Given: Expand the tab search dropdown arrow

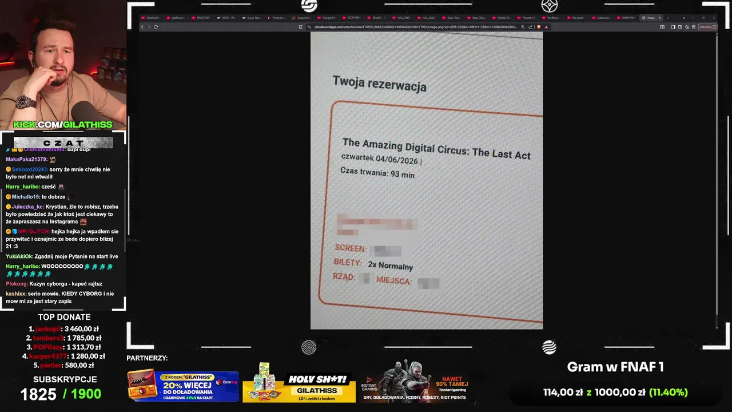Looking at the screenshot, I should (x=683, y=18).
